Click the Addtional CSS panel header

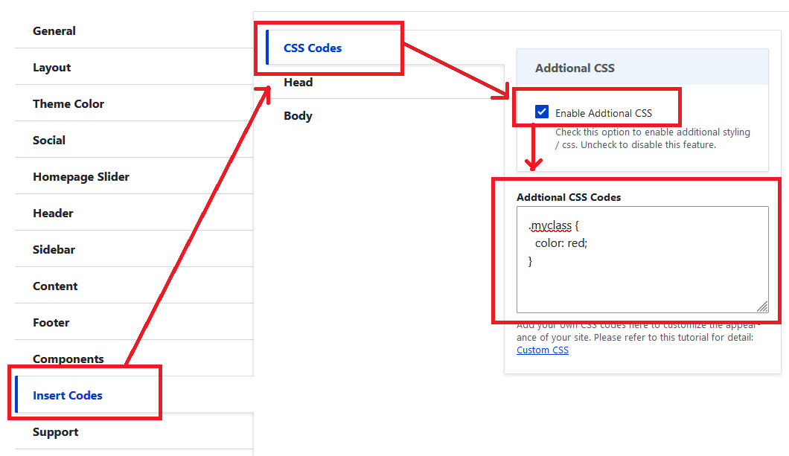[x=642, y=68]
